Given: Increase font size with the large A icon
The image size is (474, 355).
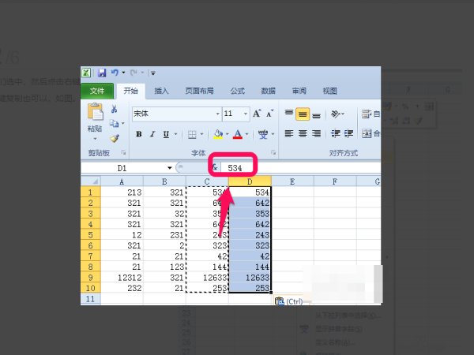Looking at the screenshot, I should click(257, 114).
